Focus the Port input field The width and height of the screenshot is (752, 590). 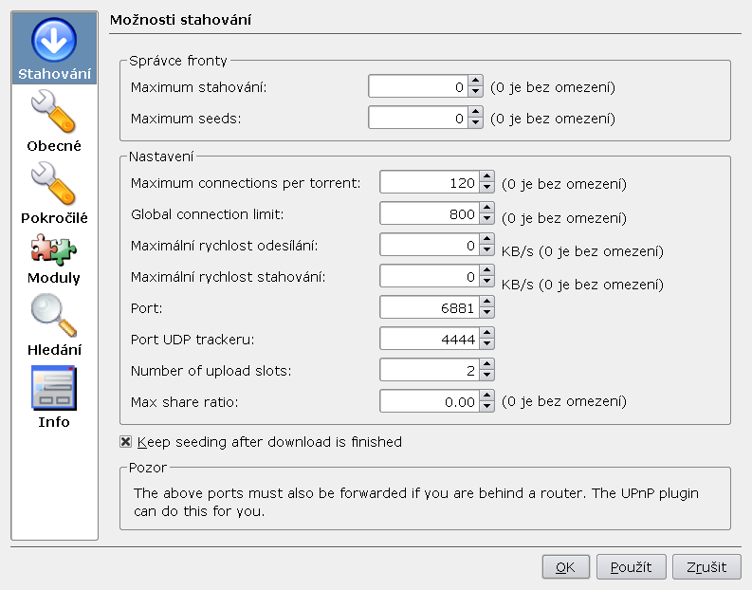click(430, 307)
